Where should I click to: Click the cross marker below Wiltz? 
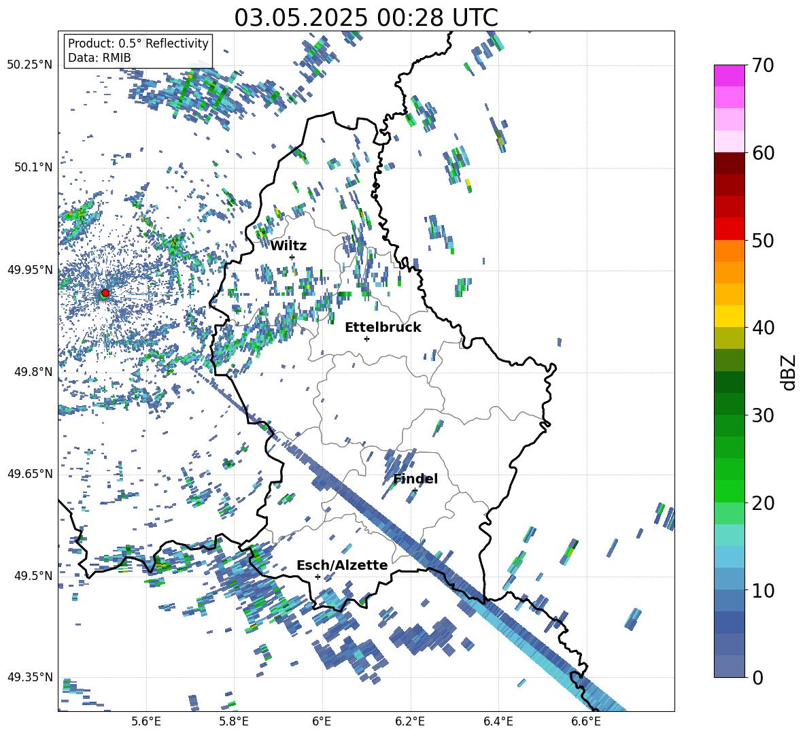(292, 257)
